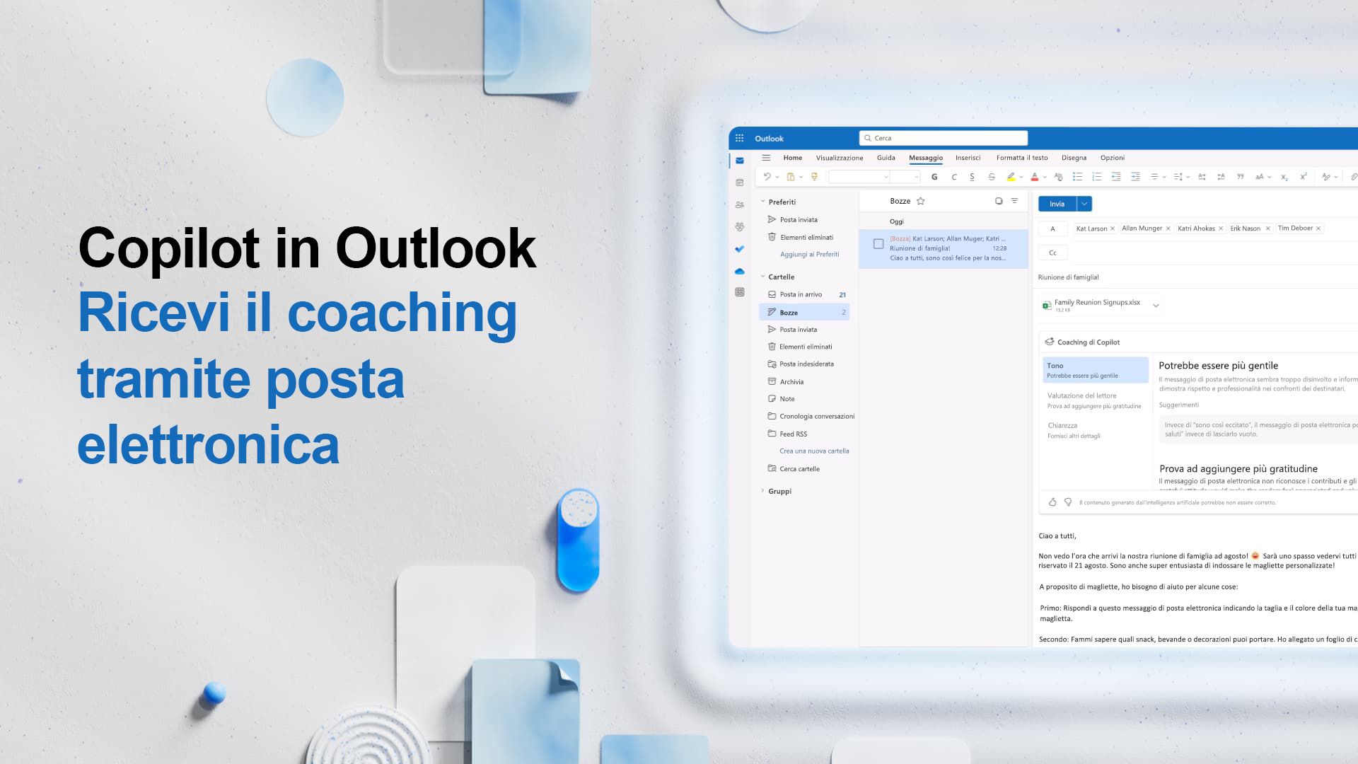The width and height of the screenshot is (1358, 764).
Task: Expand the Family Reunion Signups.xlsx attachment
Action: 1156,305
